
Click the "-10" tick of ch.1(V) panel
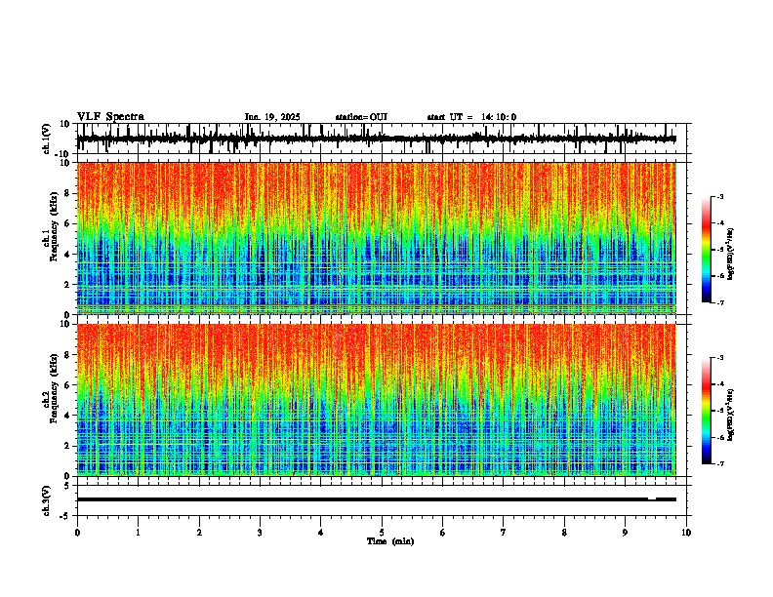(x=63, y=154)
